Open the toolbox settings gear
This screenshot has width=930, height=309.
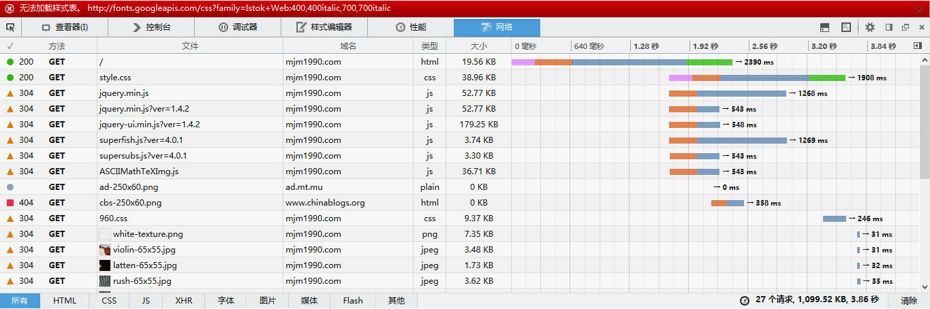(870, 27)
